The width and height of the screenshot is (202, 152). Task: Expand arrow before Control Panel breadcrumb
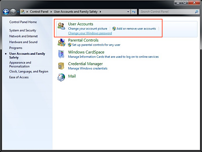[27, 12]
